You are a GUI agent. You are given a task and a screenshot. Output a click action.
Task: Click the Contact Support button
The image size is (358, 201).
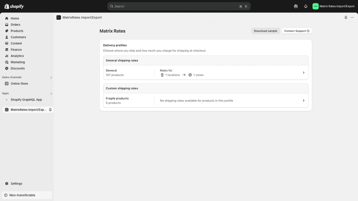tap(297, 31)
